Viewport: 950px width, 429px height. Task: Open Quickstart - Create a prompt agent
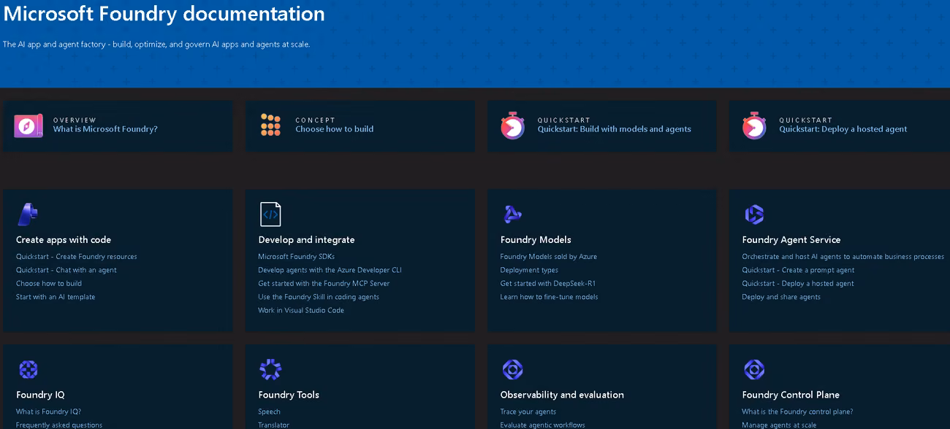click(798, 270)
